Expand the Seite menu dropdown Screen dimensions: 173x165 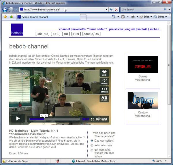(146, 17)
